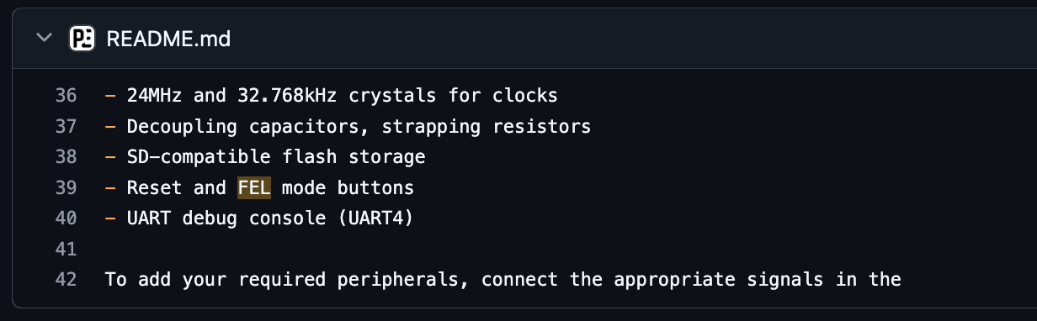1037x321 pixels.
Task: Open the README.md file name link
Action: (168, 39)
